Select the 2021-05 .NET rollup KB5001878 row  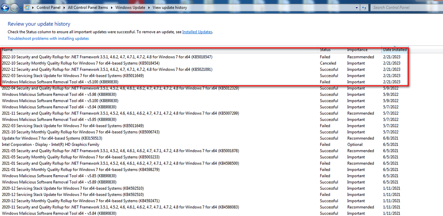(204, 151)
